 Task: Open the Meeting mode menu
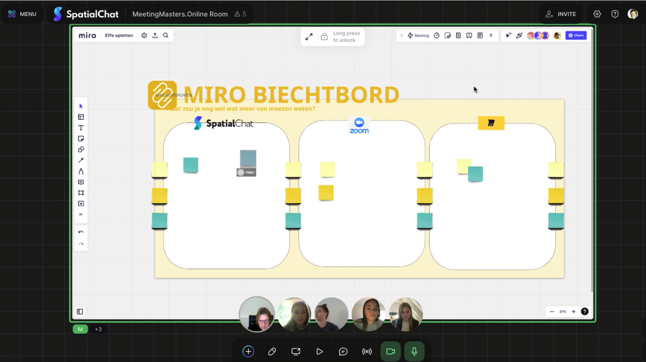[x=418, y=35]
